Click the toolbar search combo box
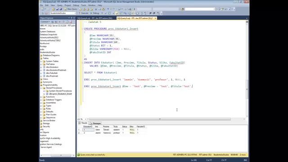This screenshot has width=288, height=162. pos(200,9)
